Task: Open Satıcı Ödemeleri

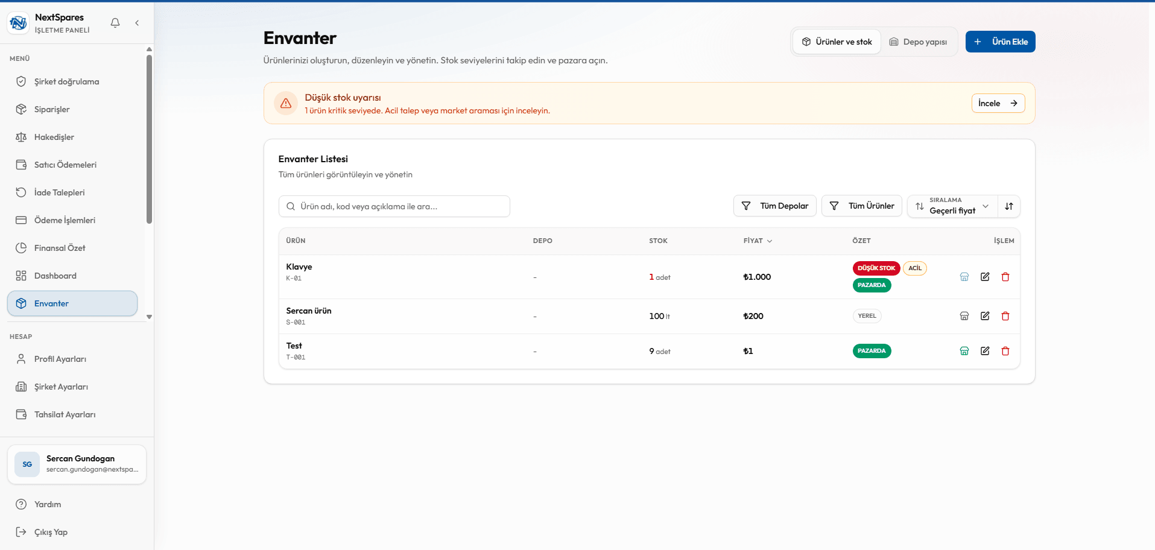Action: (72, 165)
